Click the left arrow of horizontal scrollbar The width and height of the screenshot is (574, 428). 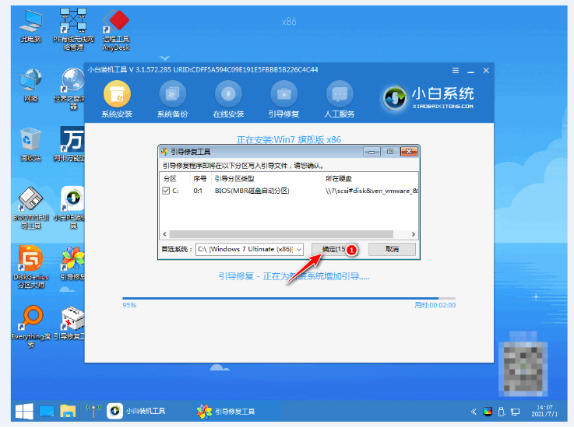[x=165, y=234]
